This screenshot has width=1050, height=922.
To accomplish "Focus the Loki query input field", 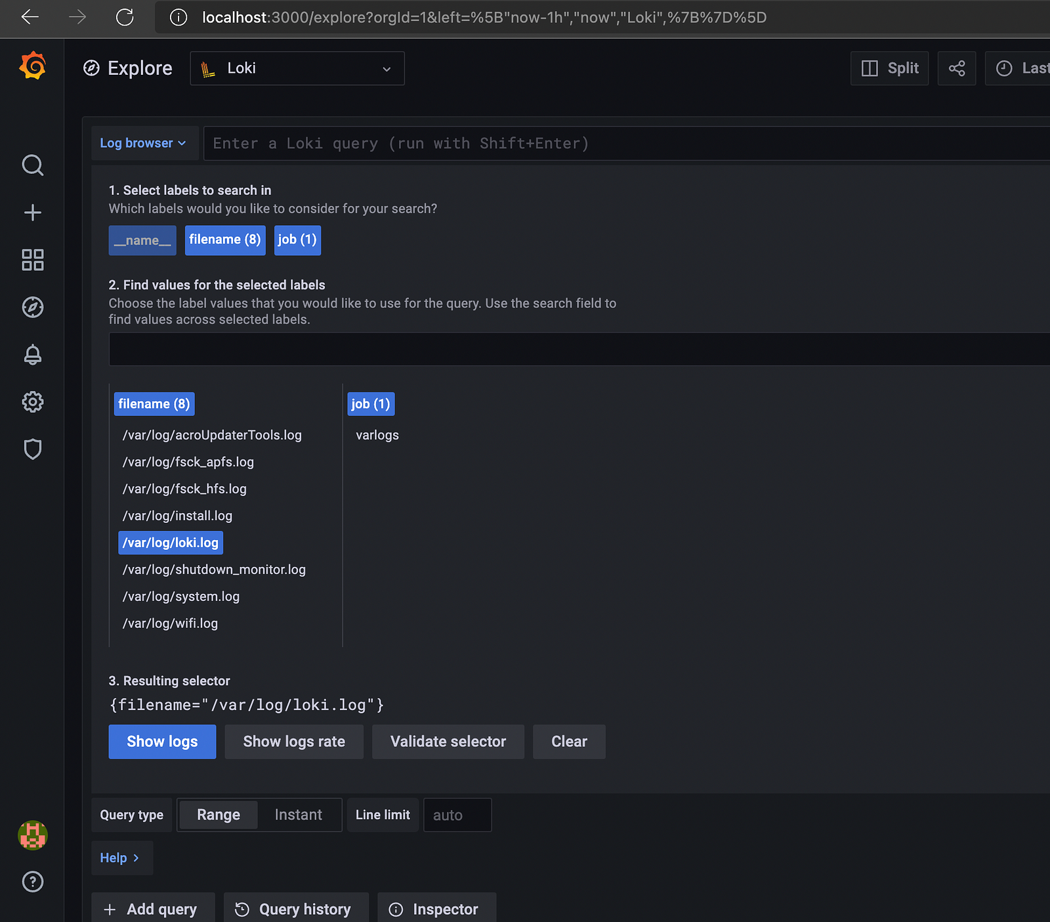I will 627,143.
